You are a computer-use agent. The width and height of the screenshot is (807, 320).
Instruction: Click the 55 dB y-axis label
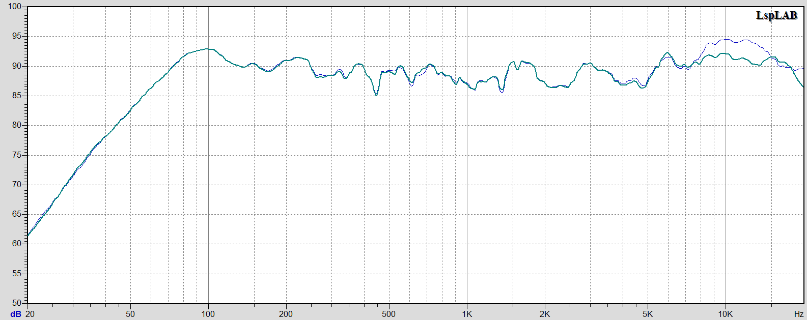click(x=17, y=273)
